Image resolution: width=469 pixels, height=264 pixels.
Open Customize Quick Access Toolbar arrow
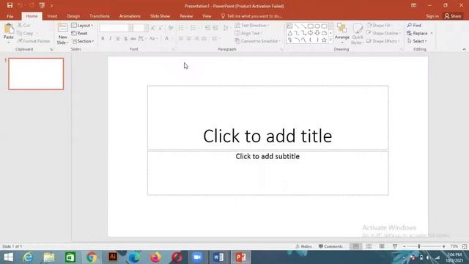click(x=51, y=6)
